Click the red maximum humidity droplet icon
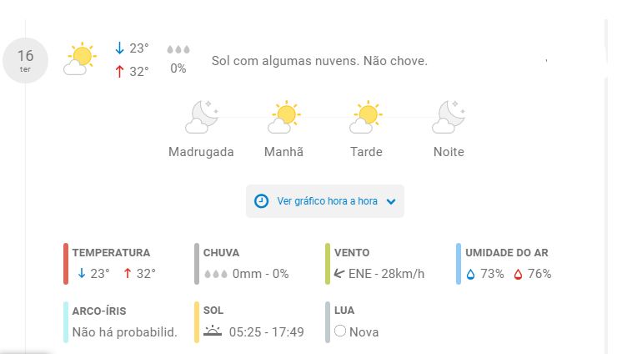This screenshot has width=627, height=354. click(518, 274)
